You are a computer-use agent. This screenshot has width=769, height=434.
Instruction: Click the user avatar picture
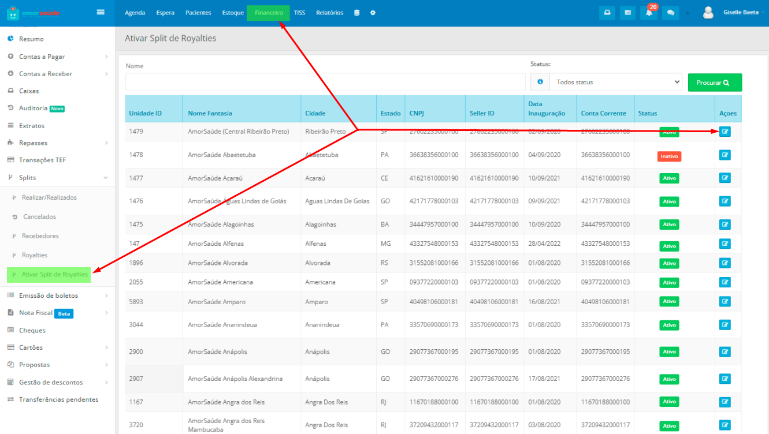pos(708,13)
